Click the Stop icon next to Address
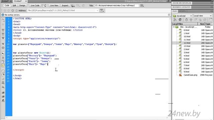Screen dimensions: 214x120 (x=13, y=10)
